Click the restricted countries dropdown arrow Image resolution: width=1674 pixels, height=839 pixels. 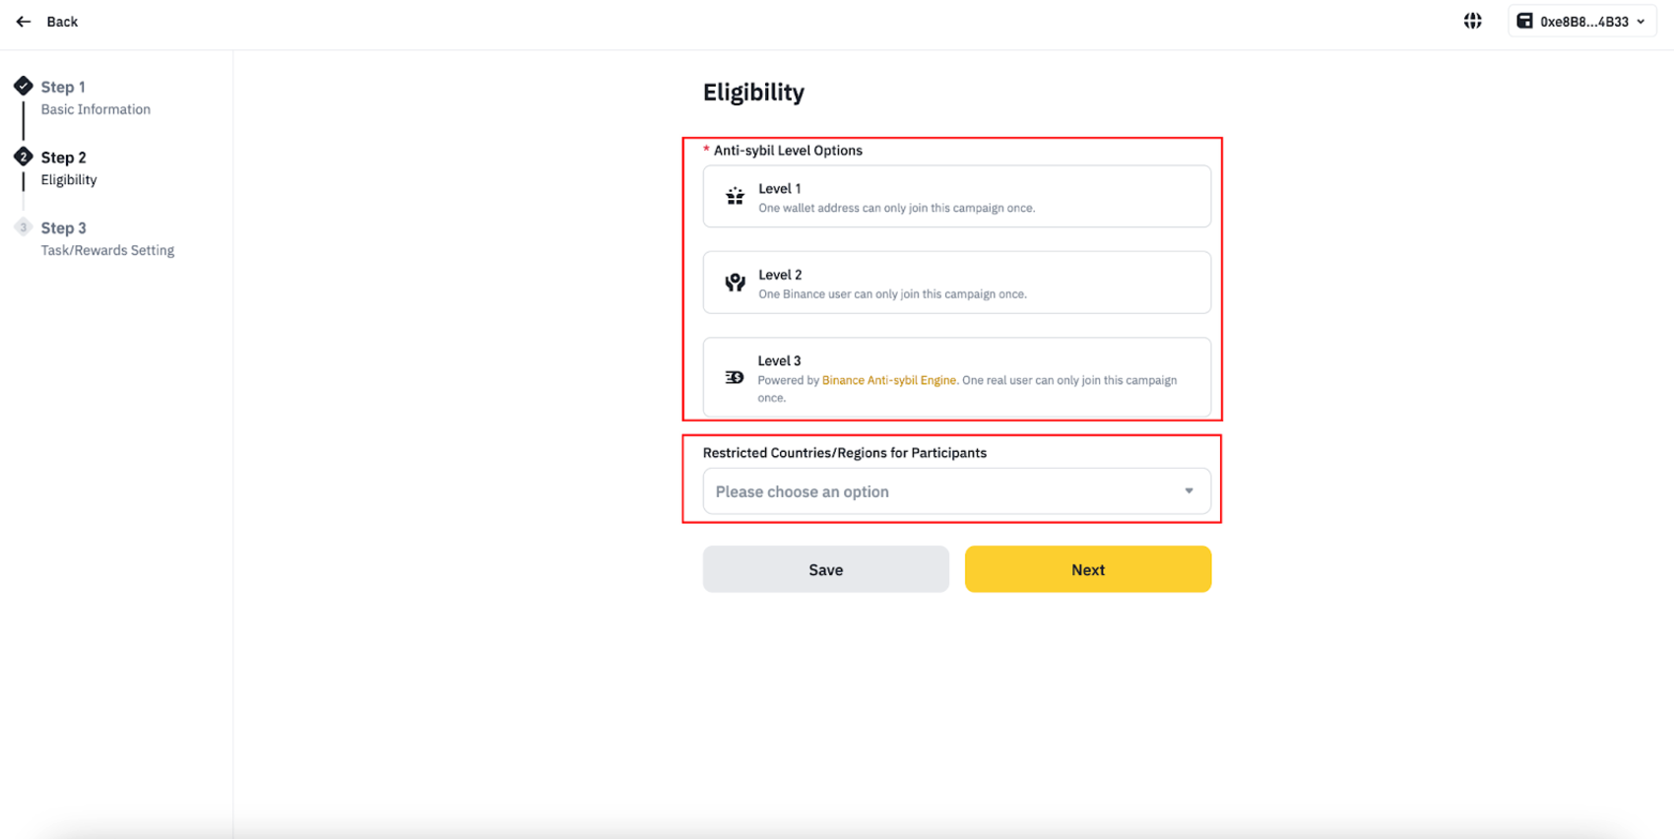1189,491
